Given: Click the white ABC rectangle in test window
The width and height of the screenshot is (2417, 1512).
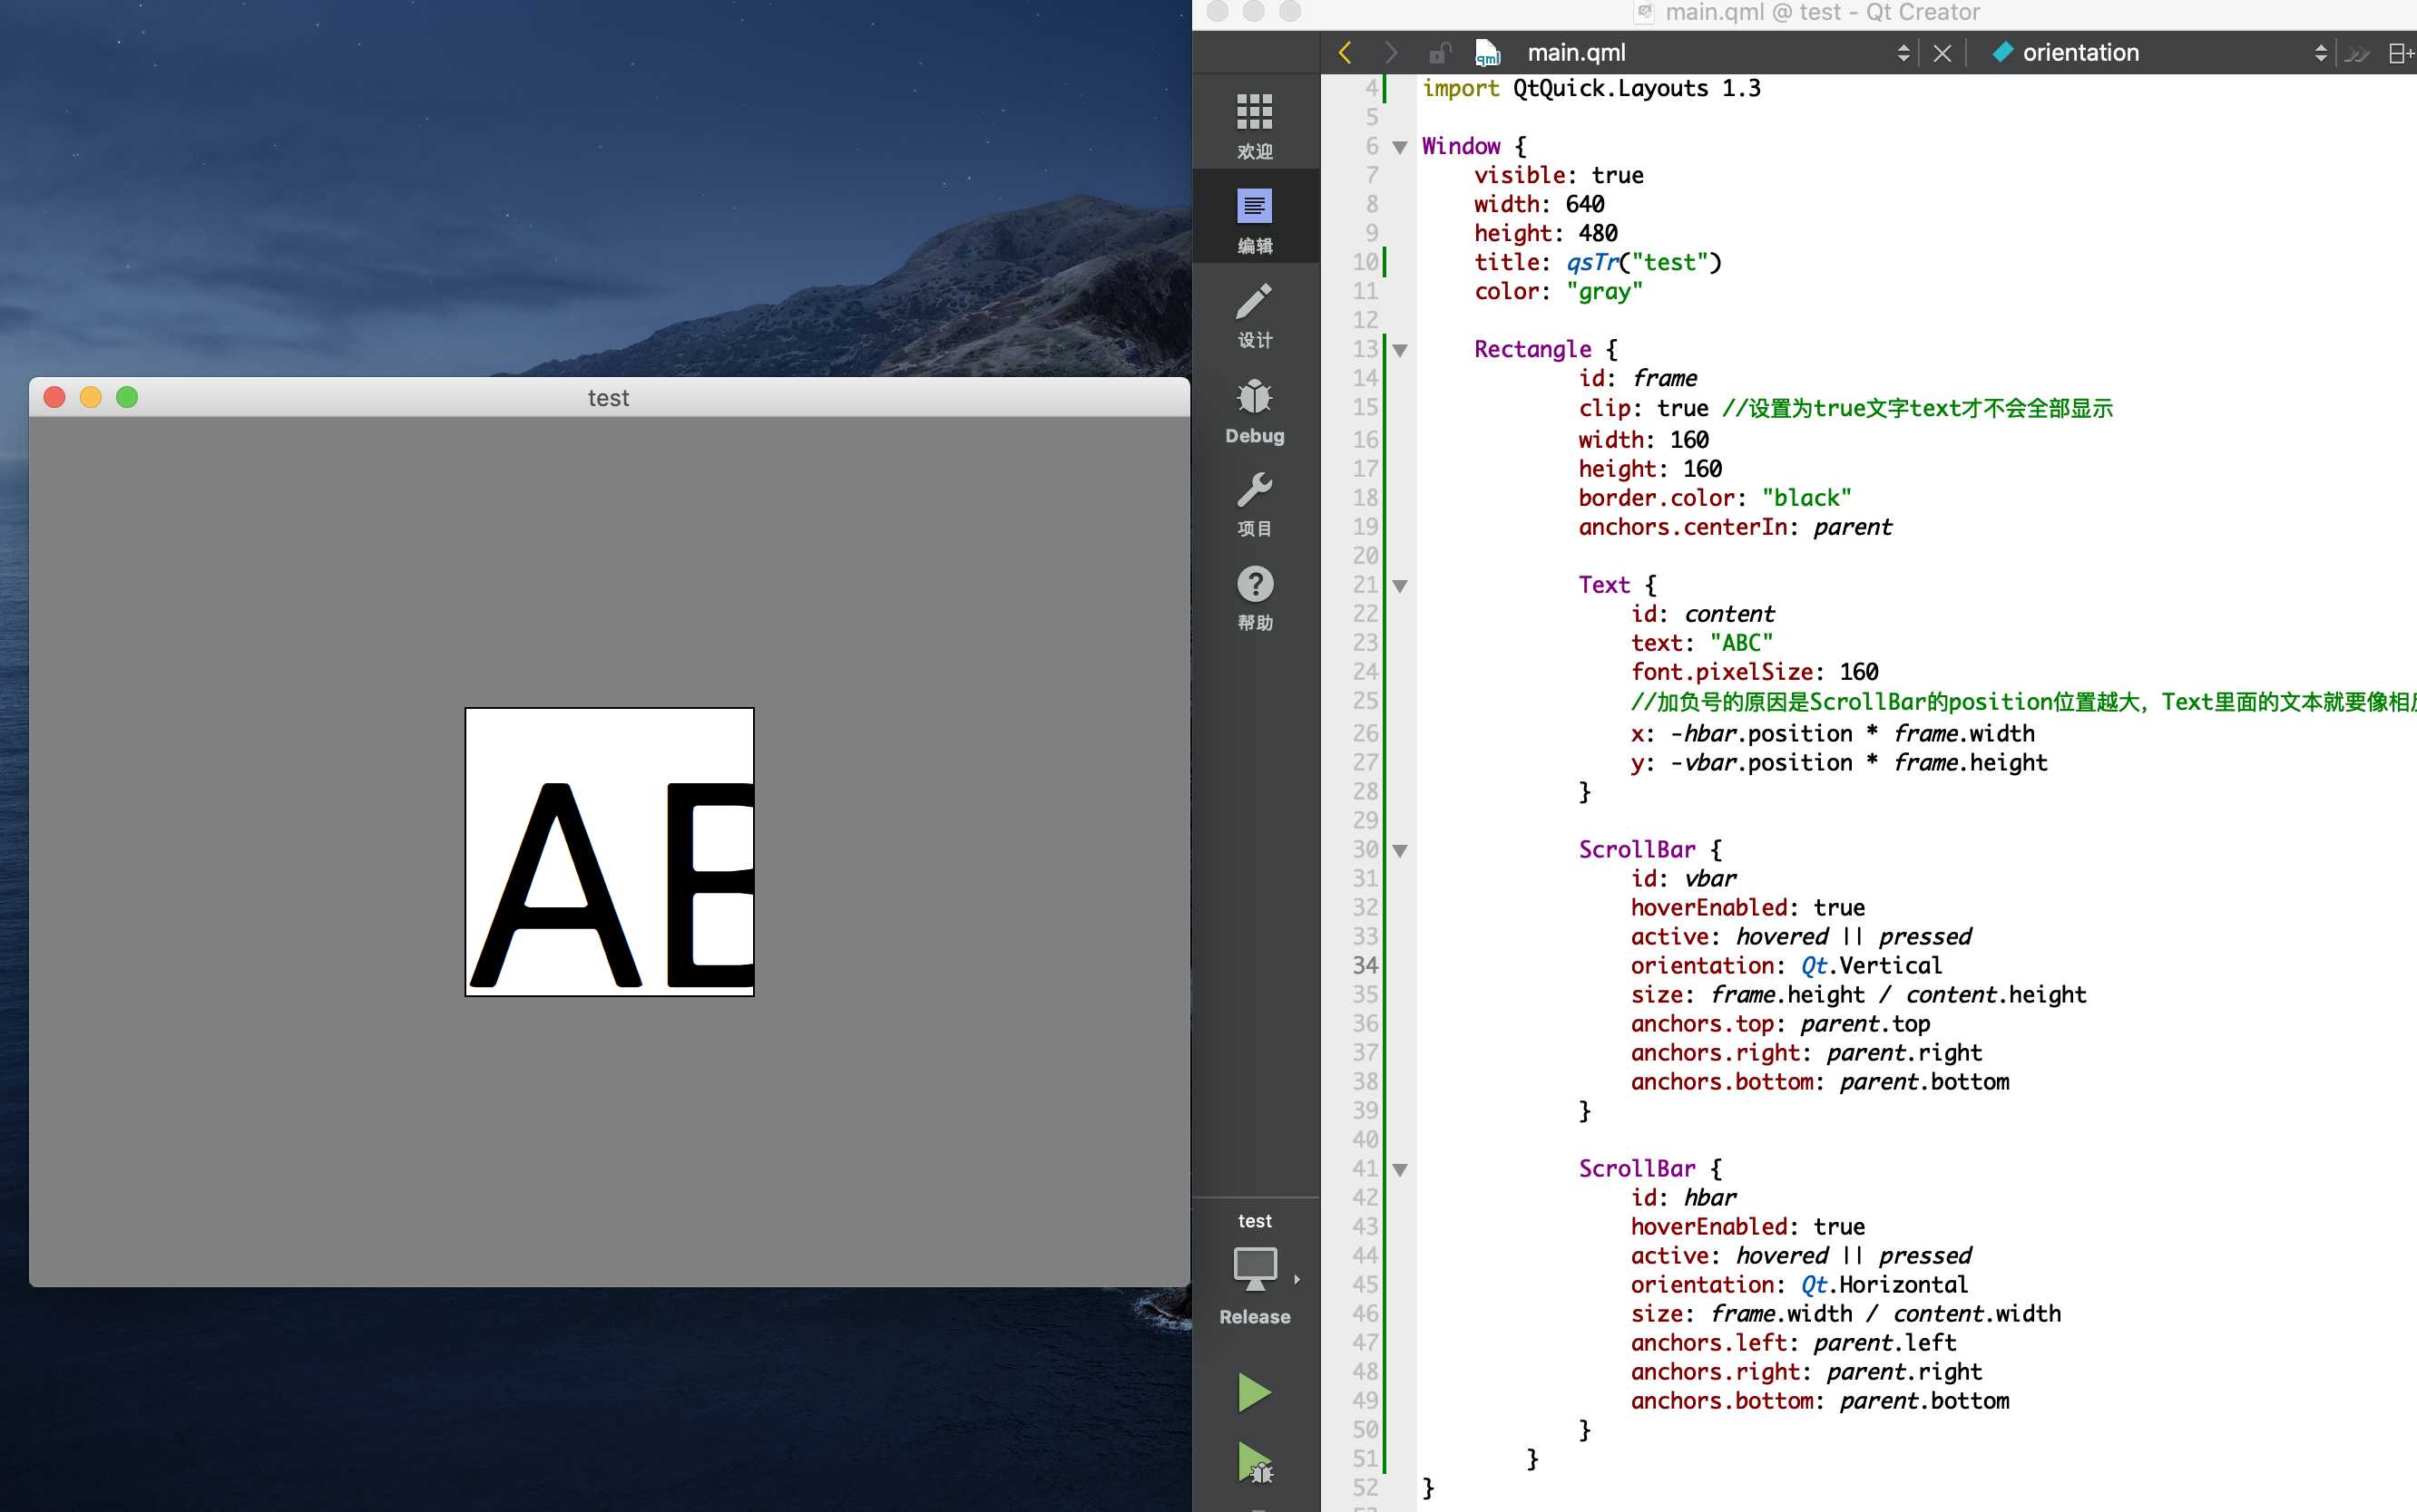Looking at the screenshot, I should tap(609, 851).
